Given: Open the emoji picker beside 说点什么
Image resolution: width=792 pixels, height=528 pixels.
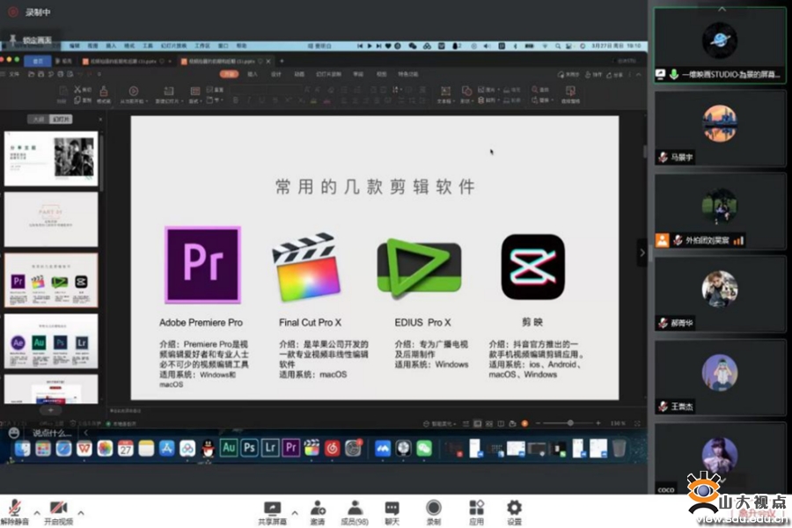Looking at the screenshot, I should [13, 433].
